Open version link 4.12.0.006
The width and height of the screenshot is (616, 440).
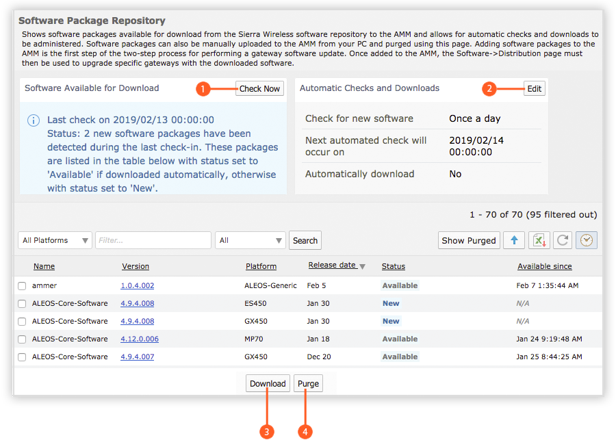point(140,339)
